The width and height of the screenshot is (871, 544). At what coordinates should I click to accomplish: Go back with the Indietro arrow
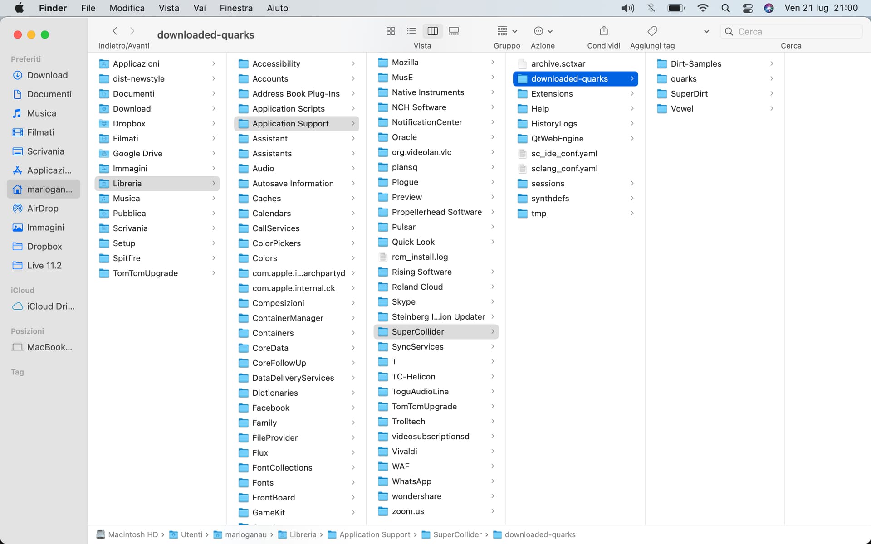(x=115, y=31)
